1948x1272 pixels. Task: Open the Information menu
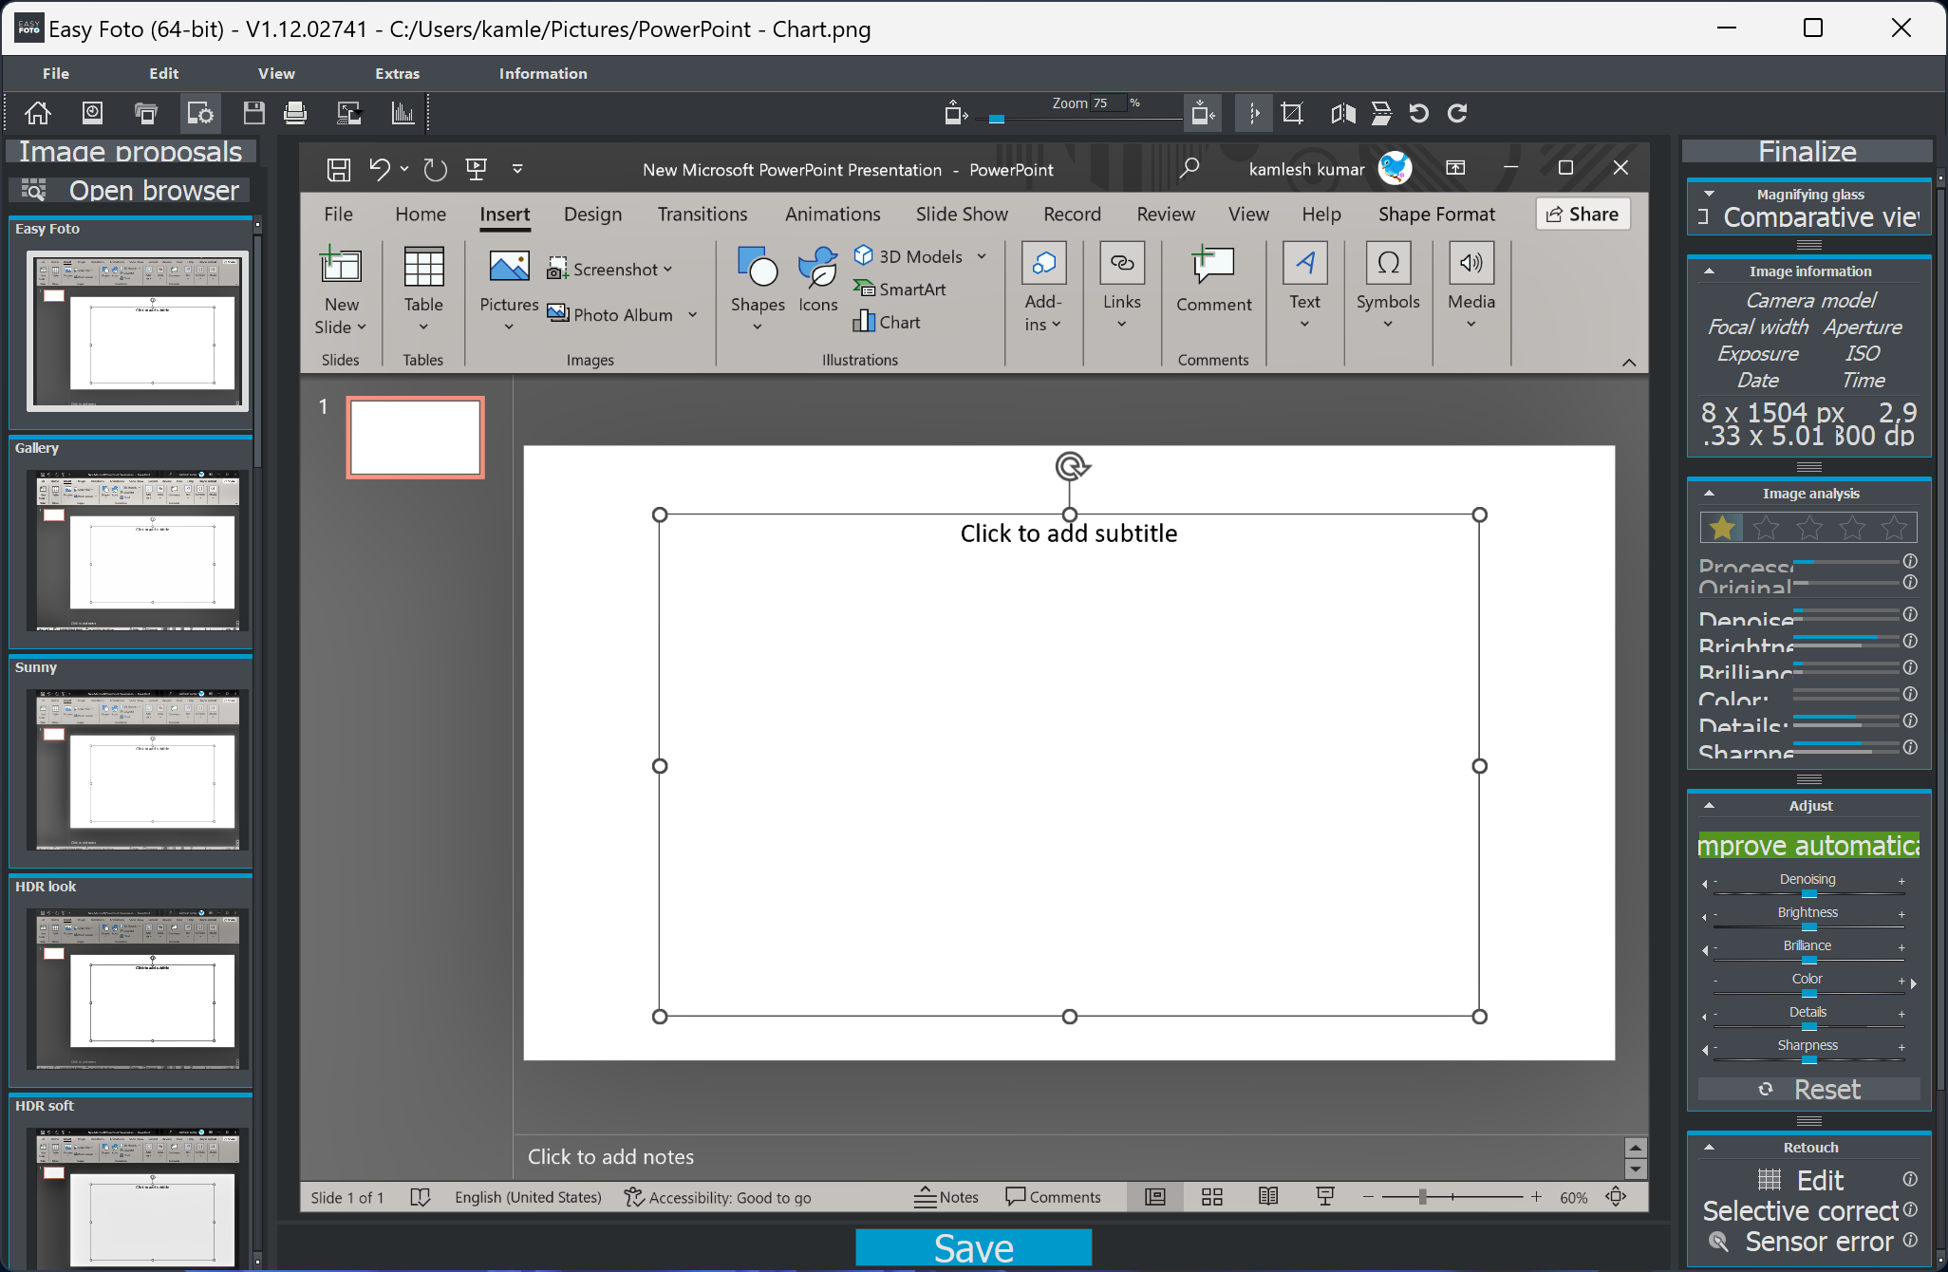(x=543, y=74)
